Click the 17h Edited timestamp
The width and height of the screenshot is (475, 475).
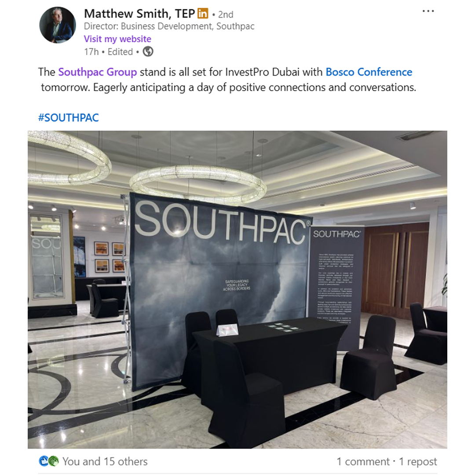[x=109, y=52]
